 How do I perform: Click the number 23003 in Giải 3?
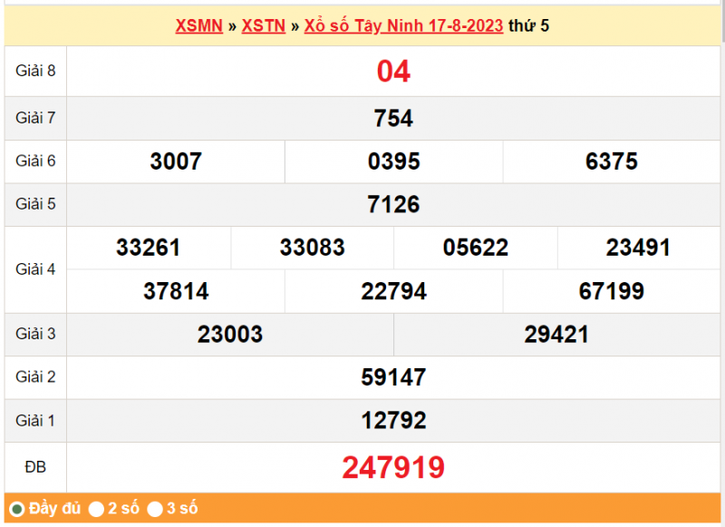230,334
